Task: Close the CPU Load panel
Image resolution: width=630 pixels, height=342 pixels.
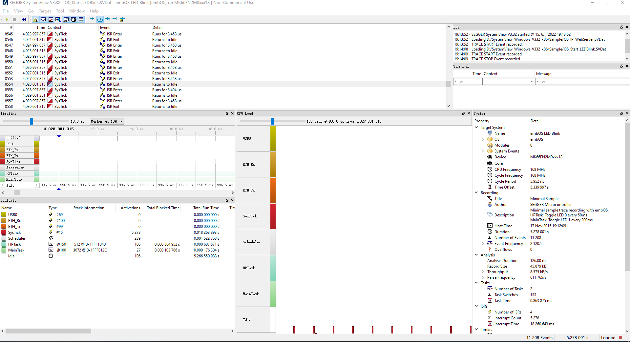Action: (469, 113)
